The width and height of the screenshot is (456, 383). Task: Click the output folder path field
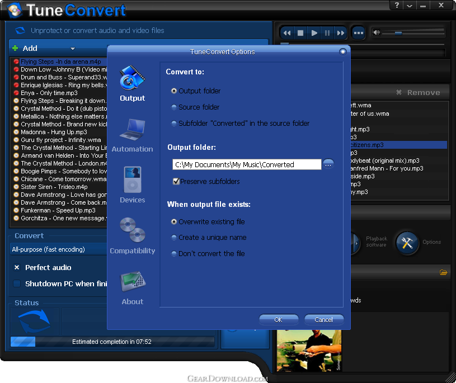coord(247,164)
